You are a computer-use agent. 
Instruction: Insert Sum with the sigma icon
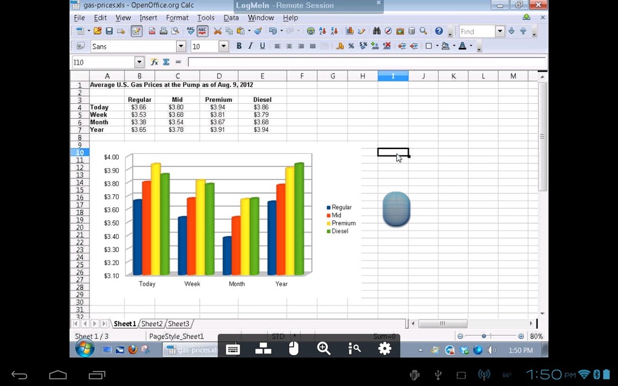coord(166,62)
